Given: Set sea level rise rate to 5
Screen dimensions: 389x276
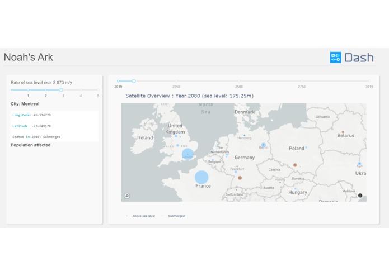Looking at the screenshot, I should click(99, 90).
